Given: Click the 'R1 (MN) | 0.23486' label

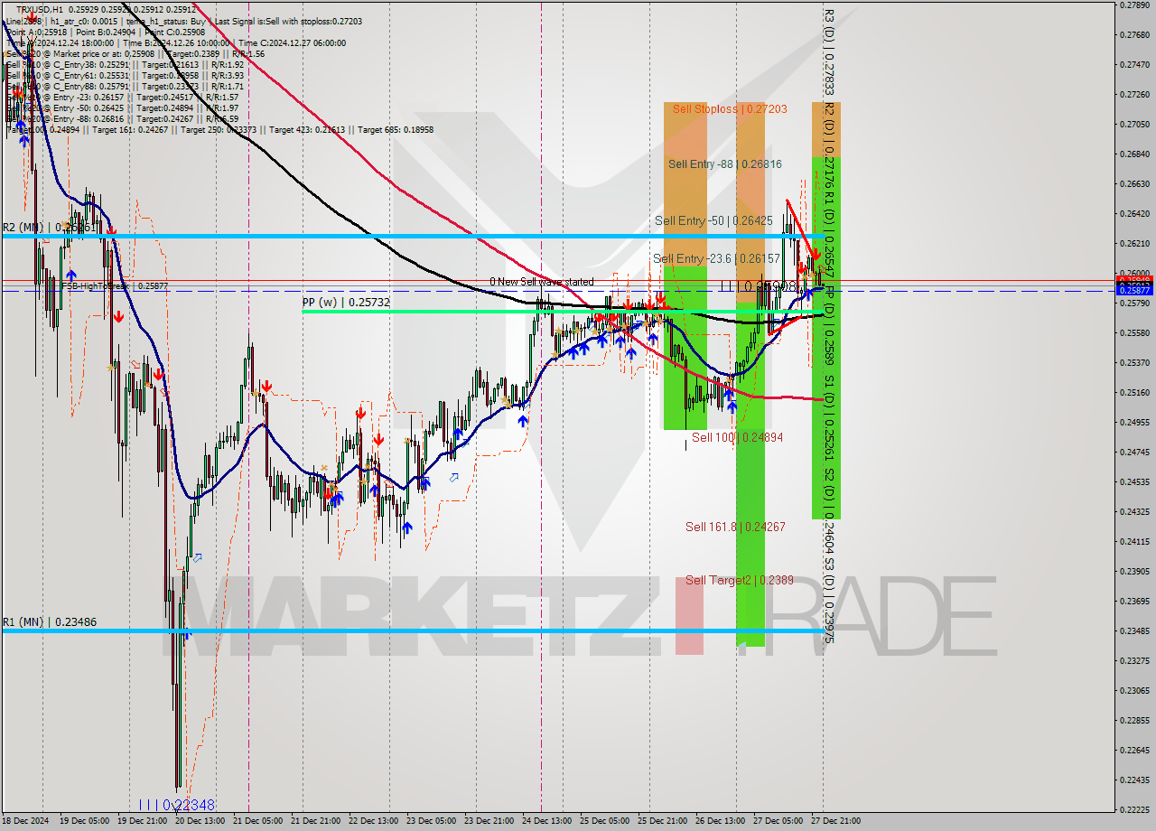Looking at the screenshot, I should coord(50,621).
